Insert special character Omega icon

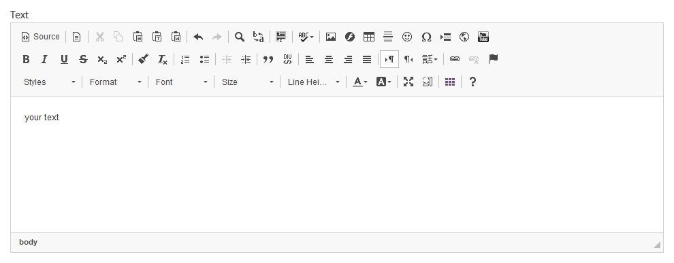coord(426,37)
